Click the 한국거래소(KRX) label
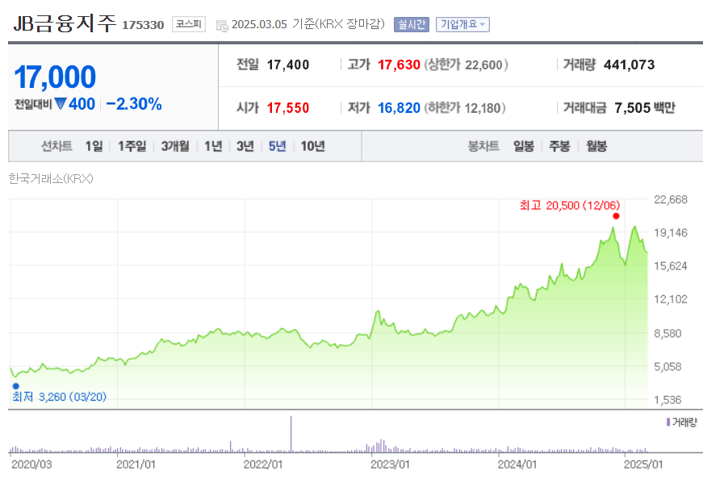Image resolution: width=703 pixels, height=479 pixels. point(51,179)
